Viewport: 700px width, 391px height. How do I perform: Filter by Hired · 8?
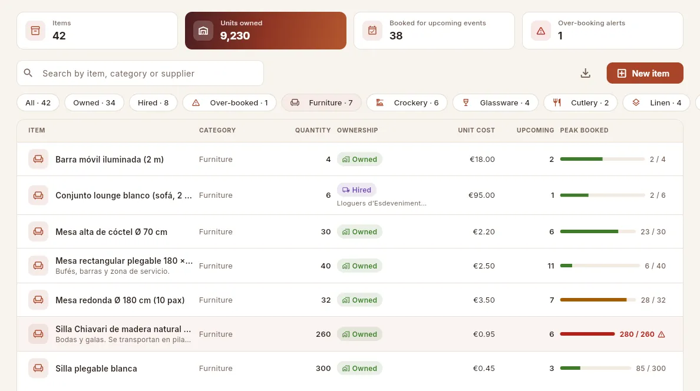tap(153, 102)
